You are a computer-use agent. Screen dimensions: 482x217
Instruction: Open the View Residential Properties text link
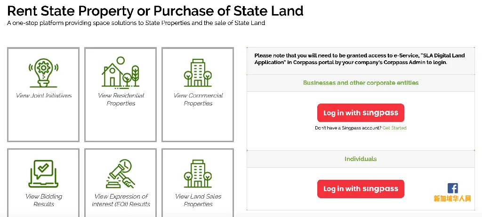121,99
